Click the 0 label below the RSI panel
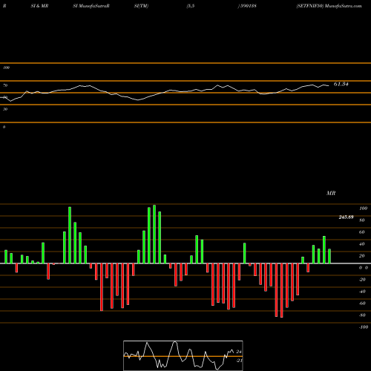Viewport: 371px width, 371px height. [x=4, y=127]
